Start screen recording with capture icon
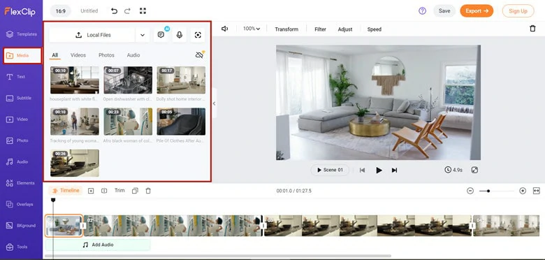Image resolution: width=545 pixels, height=260 pixels. [198, 35]
